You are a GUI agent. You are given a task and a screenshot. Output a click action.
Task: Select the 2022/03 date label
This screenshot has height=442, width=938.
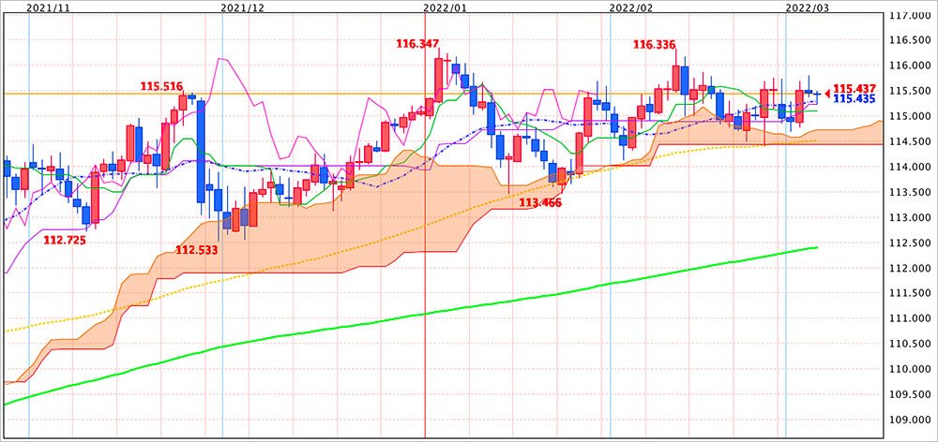(805, 7)
